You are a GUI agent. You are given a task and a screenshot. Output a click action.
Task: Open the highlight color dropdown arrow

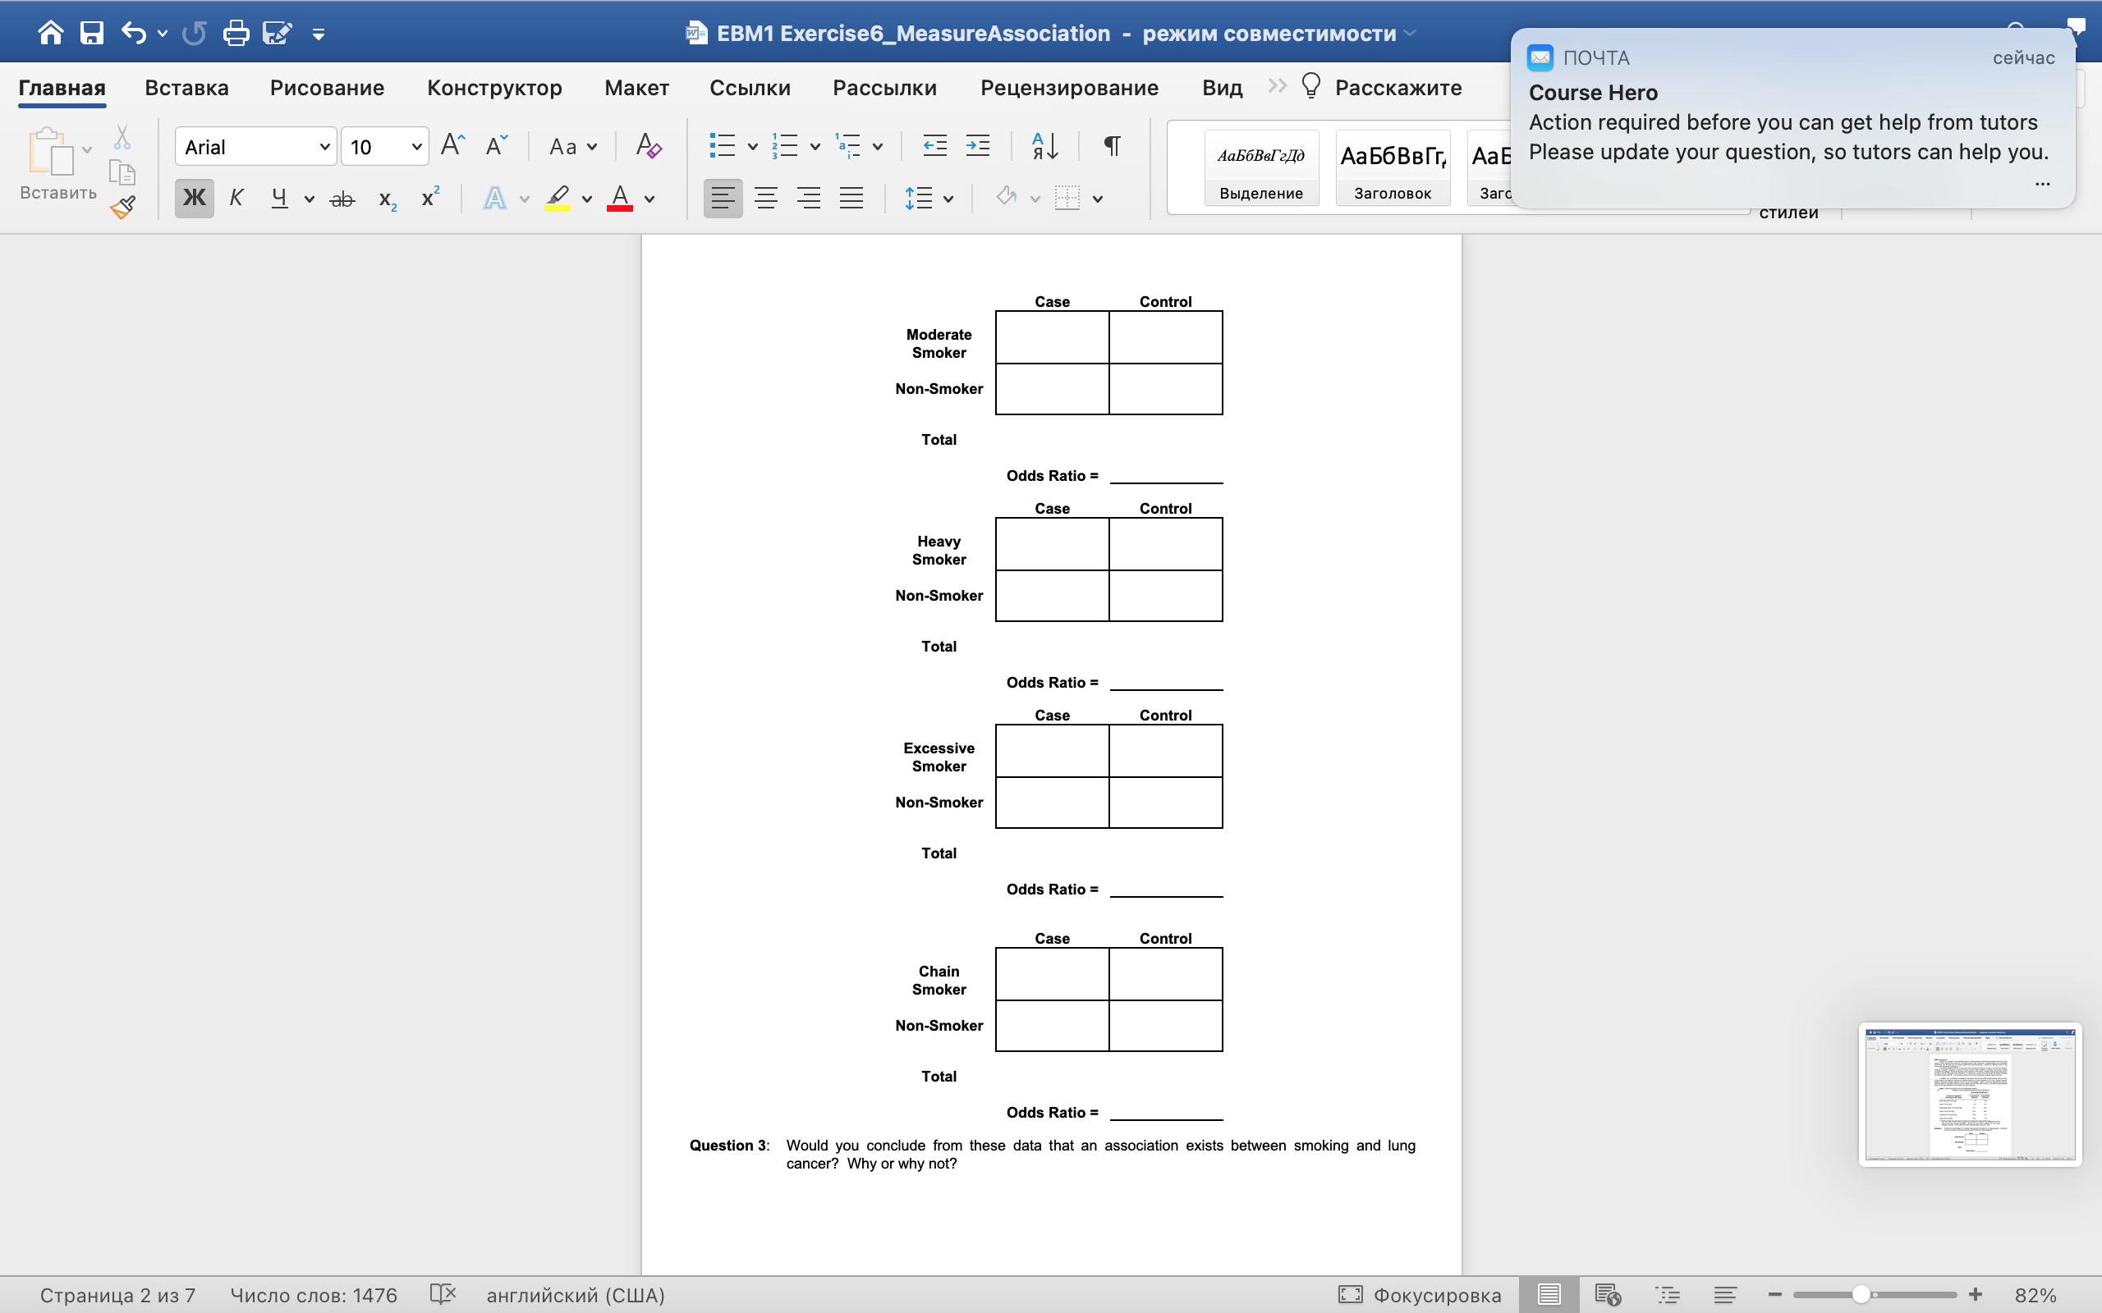point(586,198)
